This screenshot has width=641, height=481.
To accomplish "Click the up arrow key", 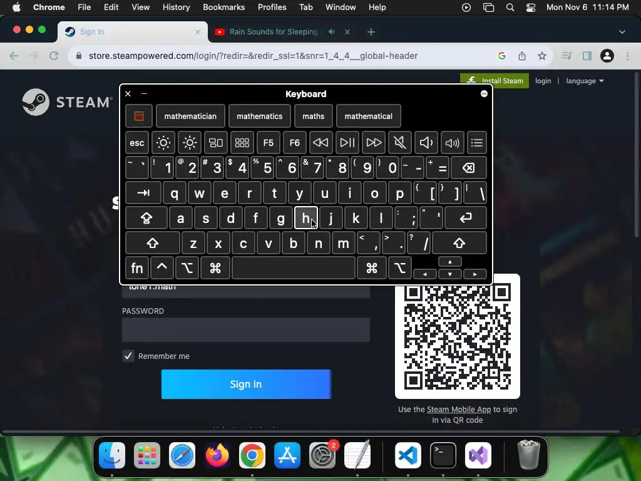I will click(x=449, y=262).
